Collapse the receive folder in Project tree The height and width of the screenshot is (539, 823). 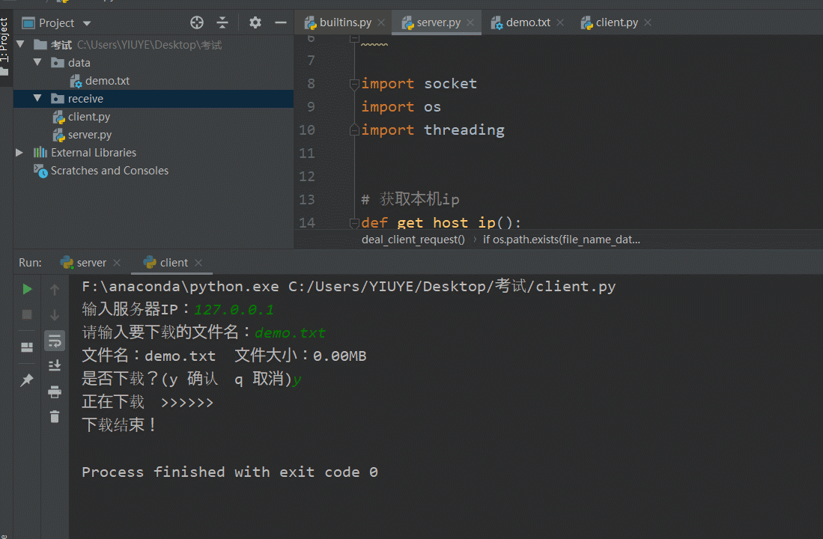click(37, 98)
